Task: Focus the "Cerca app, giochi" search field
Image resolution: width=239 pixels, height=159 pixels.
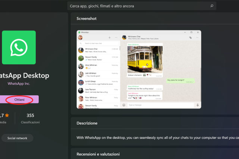Action: click(142, 6)
